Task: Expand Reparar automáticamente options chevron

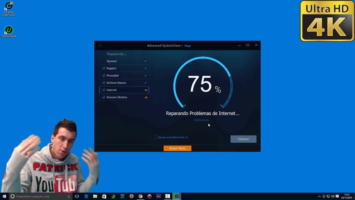Action: 187,137
